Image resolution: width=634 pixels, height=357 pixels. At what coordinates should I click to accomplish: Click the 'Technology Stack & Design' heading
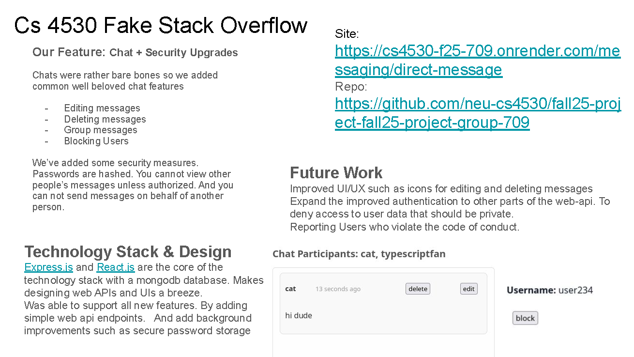128,252
